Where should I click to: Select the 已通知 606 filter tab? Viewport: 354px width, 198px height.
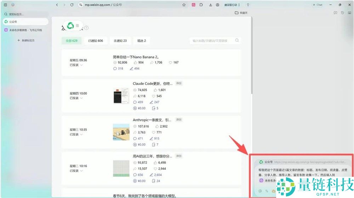(x=96, y=41)
